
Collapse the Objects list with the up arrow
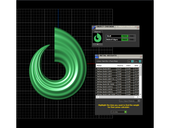tap(97, 44)
